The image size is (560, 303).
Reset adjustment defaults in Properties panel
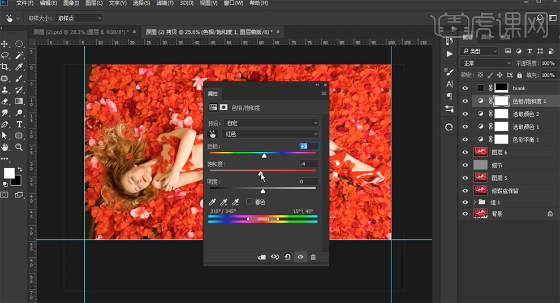point(287,257)
